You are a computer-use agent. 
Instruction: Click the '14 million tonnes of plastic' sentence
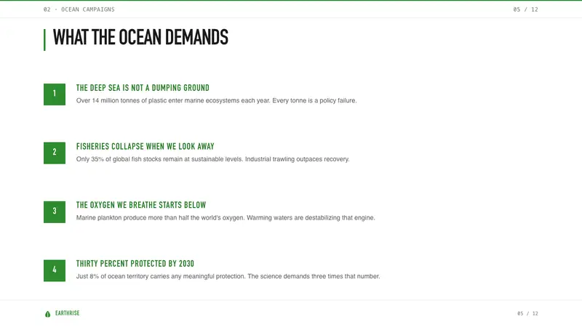point(216,100)
